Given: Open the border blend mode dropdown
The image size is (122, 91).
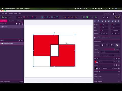Looking at the screenshot, I should tap(108, 68).
